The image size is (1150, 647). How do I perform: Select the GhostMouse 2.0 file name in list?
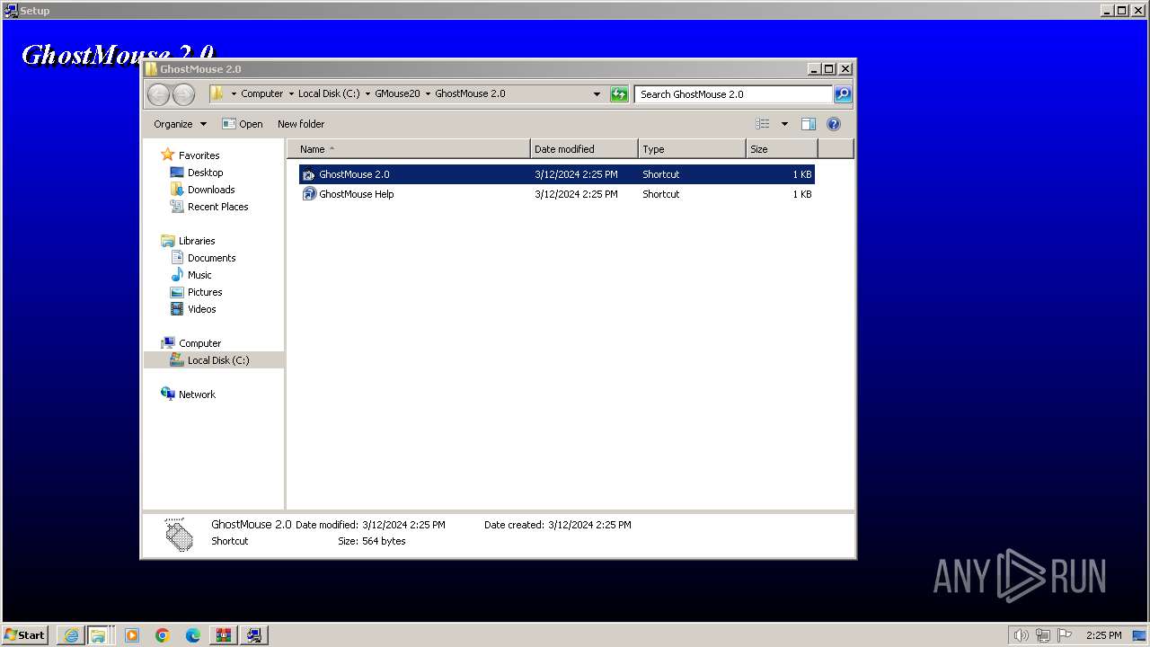(354, 174)
